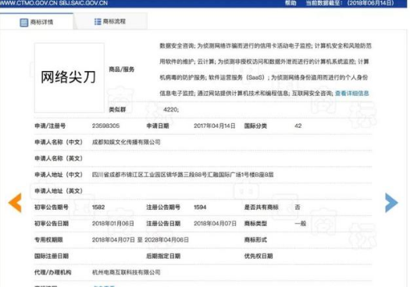Click the 是否共有商标 label
The image size is (410, 287).
coord(261,207)
